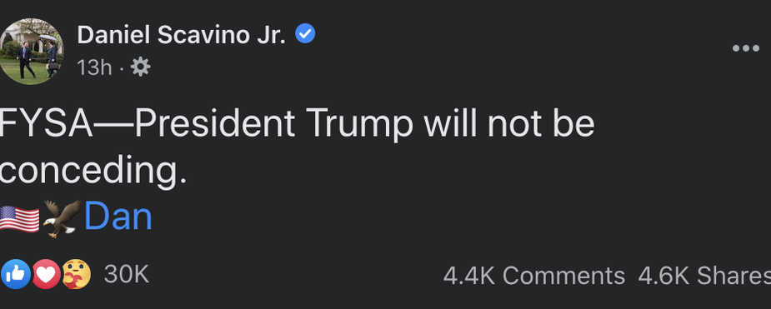Image resolution: width=771 pixels, height=309 pixels.
Task: View the 4.6K Shares list
Action: point(704,276)
